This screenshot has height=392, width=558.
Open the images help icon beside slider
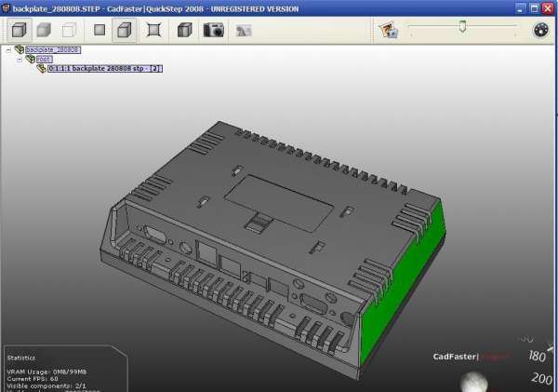388,31
